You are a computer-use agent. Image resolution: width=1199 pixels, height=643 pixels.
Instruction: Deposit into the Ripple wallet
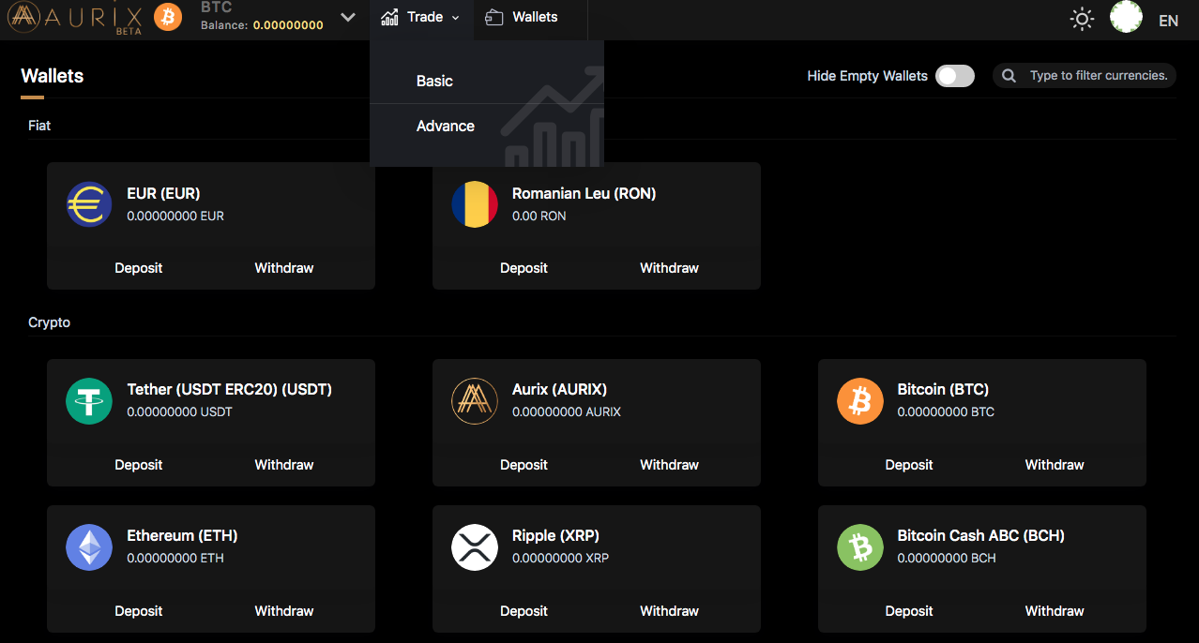pyautogui.click(x=524, y=611)
